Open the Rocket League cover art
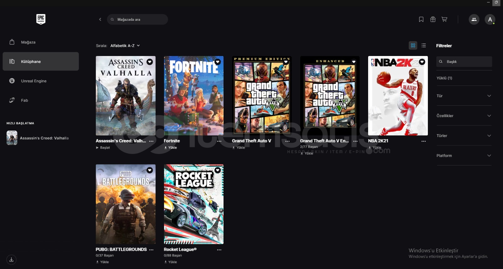The image size is (503, 269). point(194,204)
